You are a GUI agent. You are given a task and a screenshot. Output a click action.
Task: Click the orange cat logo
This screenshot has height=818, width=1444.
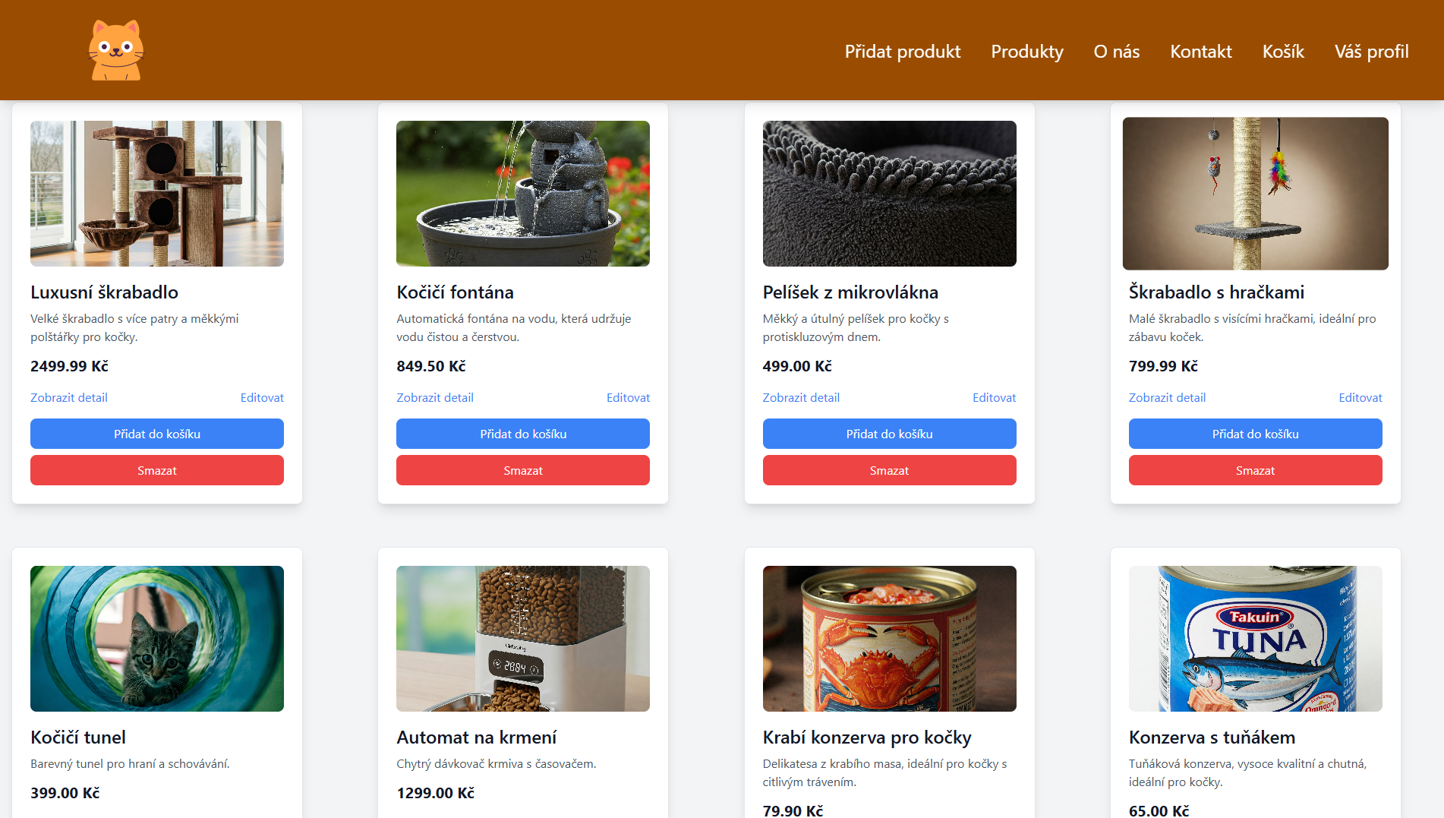[116, 50]
